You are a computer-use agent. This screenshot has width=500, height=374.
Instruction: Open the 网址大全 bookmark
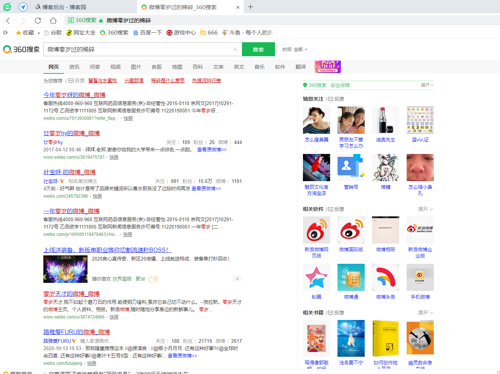click(81, 33)
